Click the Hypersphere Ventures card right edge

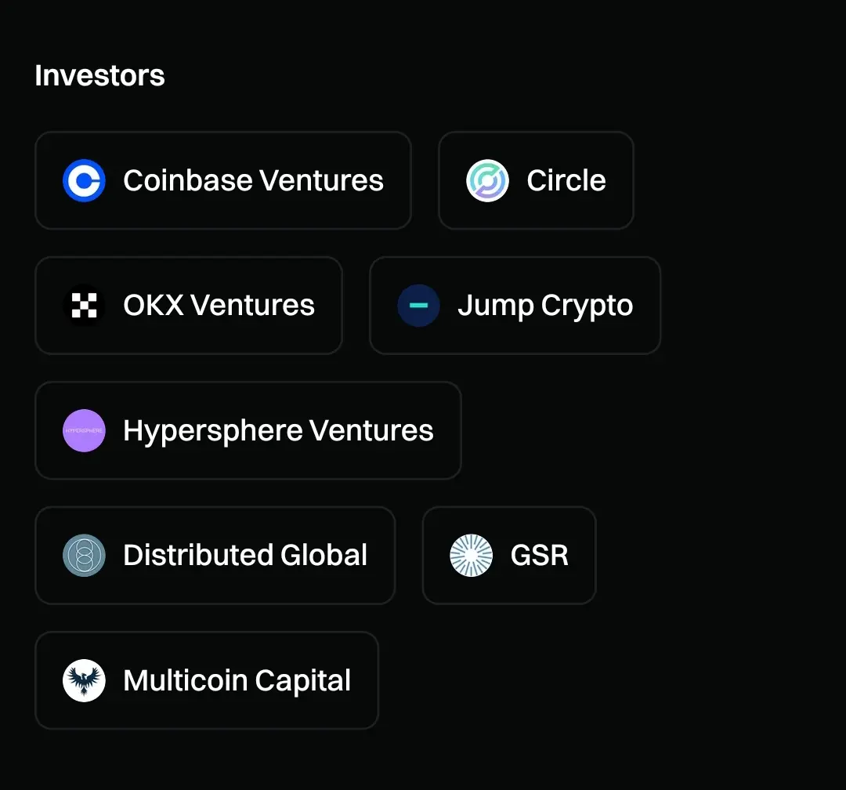click(x=448, y=430)
